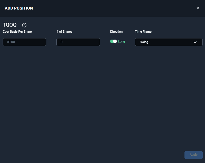Click the Cost Basis Per Share label
Screen dimensions: 205x163
[x=17, y=32]
